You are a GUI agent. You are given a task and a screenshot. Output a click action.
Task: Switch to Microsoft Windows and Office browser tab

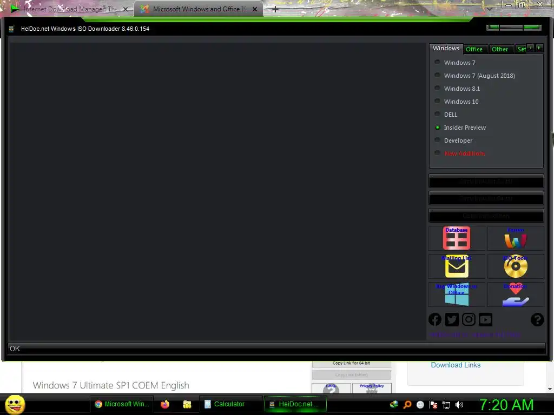click(199, 9)
